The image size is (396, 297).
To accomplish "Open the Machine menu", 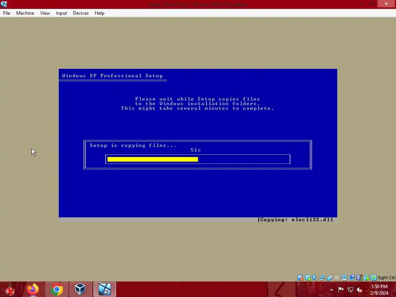I will (x=25, y=13).
